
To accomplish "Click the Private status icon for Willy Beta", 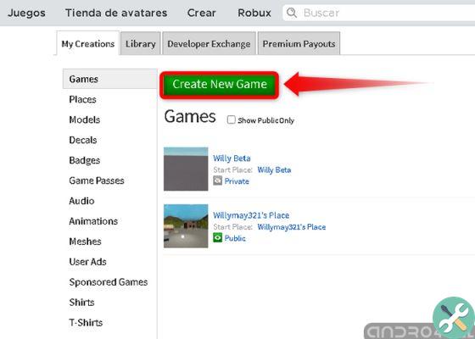I will pyautogui.click(x=217, y=181).
